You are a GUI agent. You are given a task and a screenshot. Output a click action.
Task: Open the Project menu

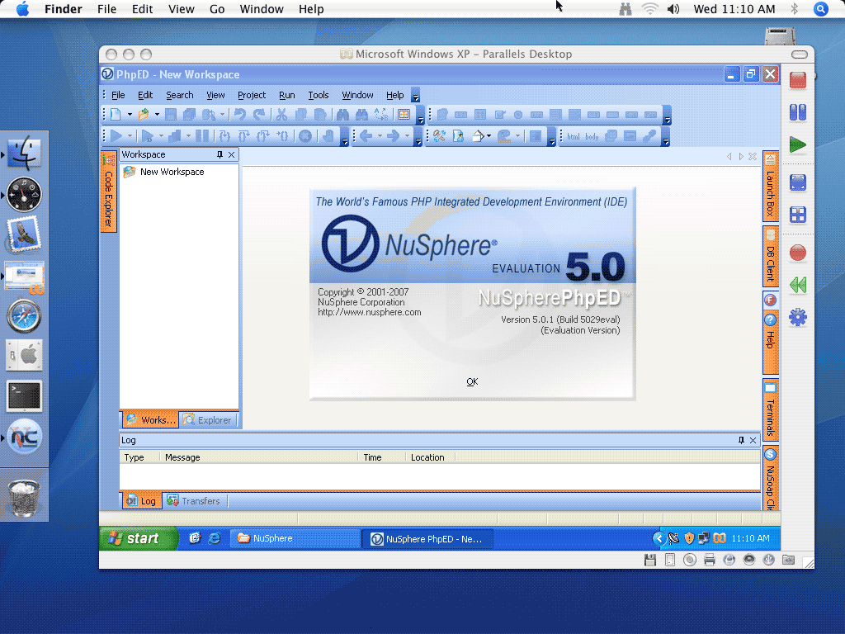coord(252,95)
